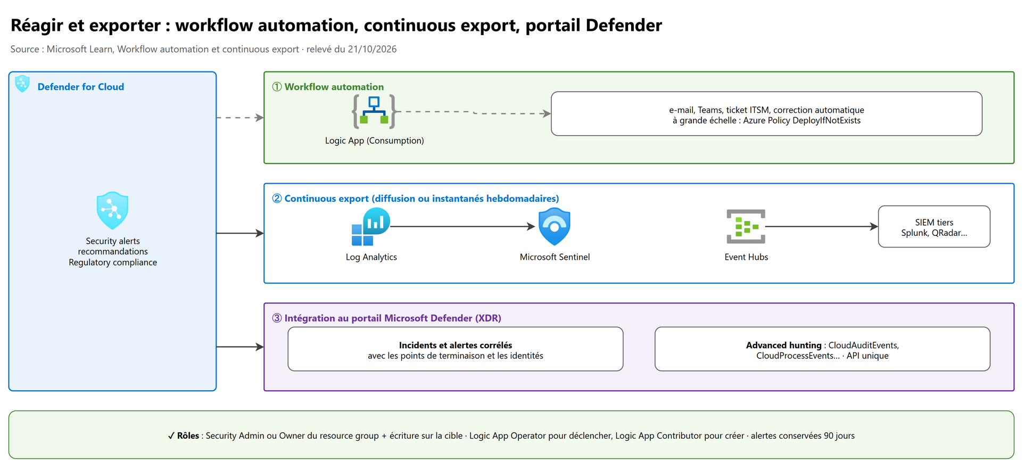Select the Microsoft Sentinel shield icon
Viewport: 1025px width, 469px height.
pos(555,227)
